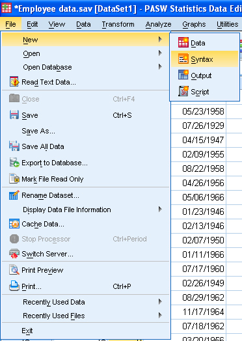Click date cell 08/29/1962
The image size is (242, 341).
click(198, 297)
